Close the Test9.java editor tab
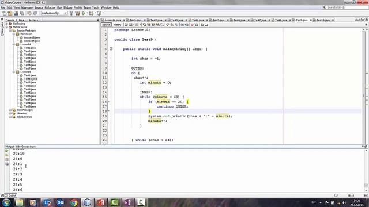This screenshot has width=369, height=207. coord(311,20)
